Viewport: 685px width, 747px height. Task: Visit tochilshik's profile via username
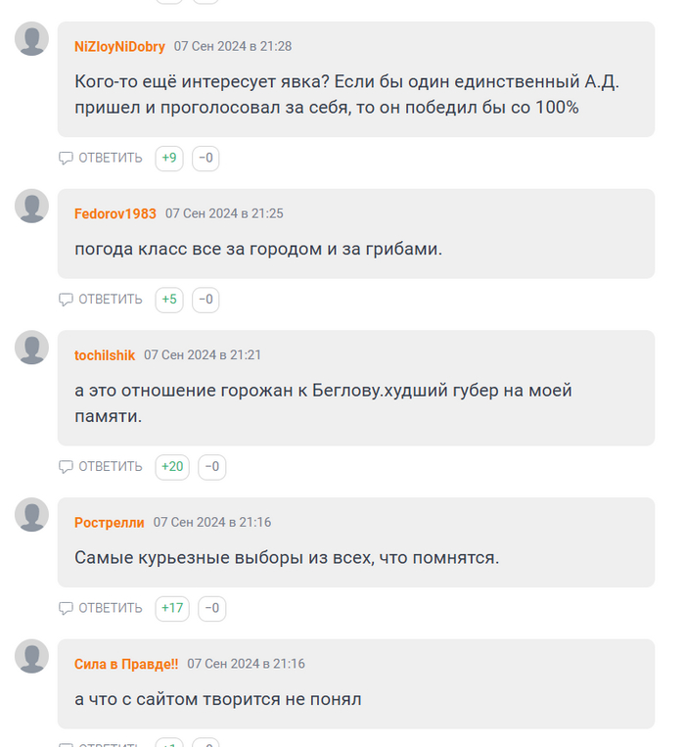click(105, 355)
